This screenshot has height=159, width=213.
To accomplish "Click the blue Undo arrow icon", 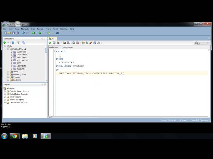I will click(23, 33).
